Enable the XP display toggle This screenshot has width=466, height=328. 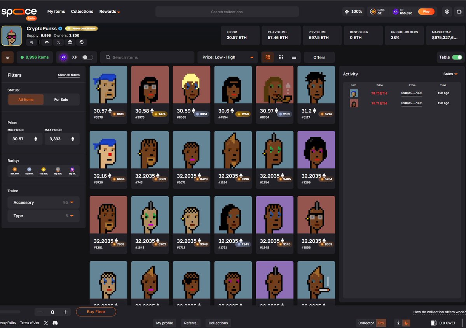point(87,57)
